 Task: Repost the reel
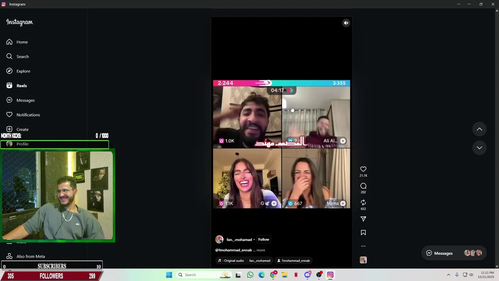click(x=363, y=203)
